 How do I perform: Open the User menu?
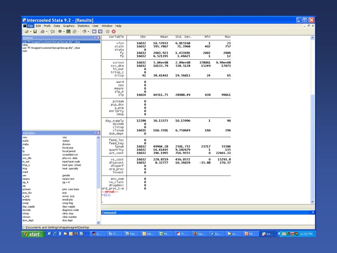pos(95,26)
